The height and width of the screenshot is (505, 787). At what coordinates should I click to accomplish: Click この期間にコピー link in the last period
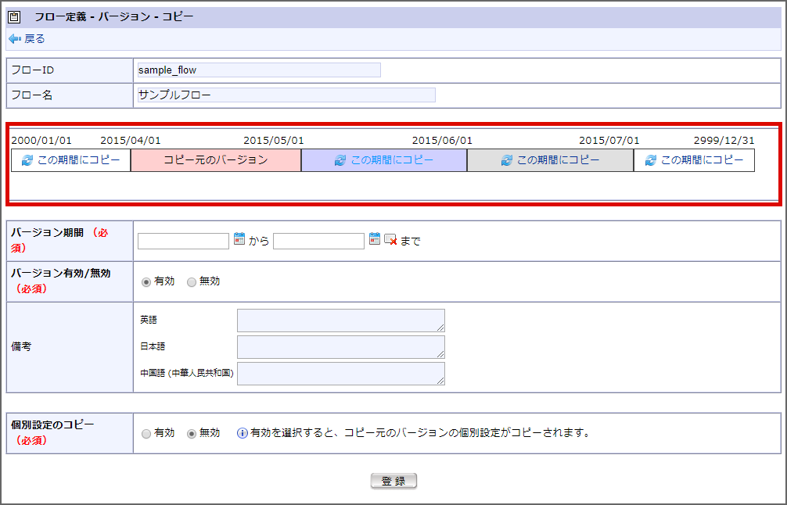(x=703, y=160)
